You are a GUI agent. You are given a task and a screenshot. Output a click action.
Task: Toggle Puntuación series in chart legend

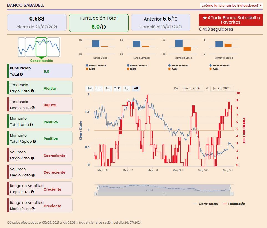(234, 204)
